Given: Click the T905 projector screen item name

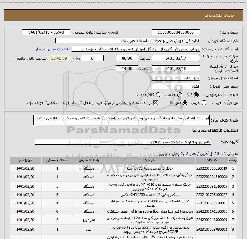Looking at the screenshot, I should 150,230.
